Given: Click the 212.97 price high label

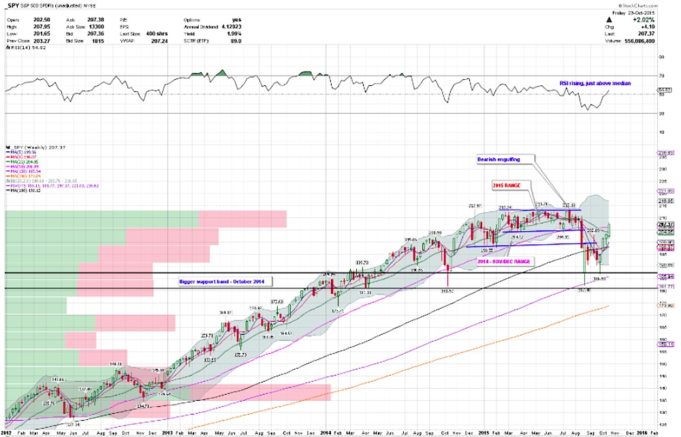Looking at the screenshot, I should (x=475, y=206).
